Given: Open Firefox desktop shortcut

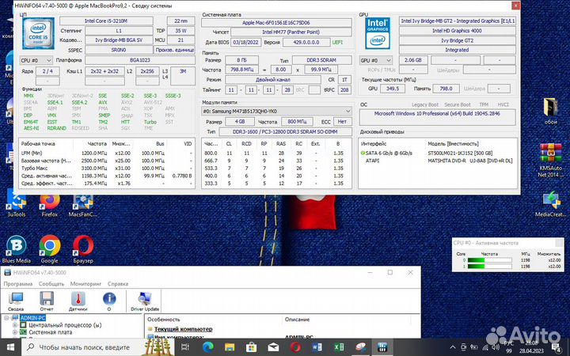Looking at the screenshot, I should coord(49,199).
